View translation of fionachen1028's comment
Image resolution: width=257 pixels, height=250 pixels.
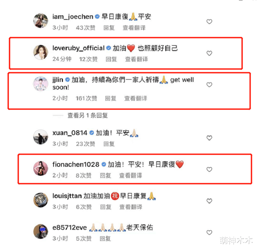131,175
